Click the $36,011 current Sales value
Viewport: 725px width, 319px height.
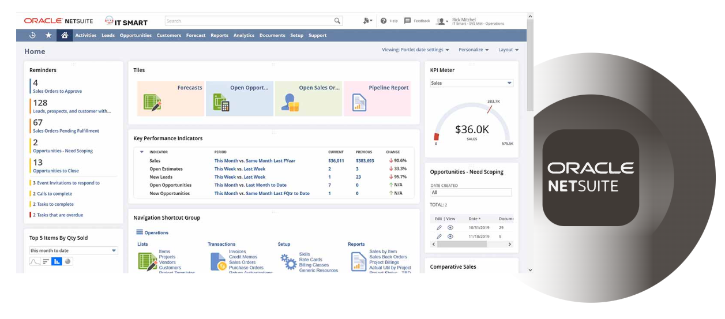click(x=336, y=160)
